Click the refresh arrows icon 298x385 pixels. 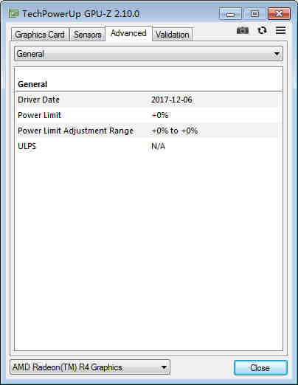click(262, 30)
